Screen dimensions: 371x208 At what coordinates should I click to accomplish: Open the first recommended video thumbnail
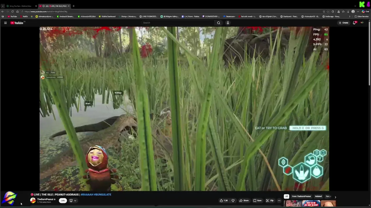(x=293, y=204)
